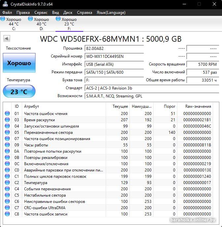
Task: Open the Язык(Language) menu
Action: point(111,13)
